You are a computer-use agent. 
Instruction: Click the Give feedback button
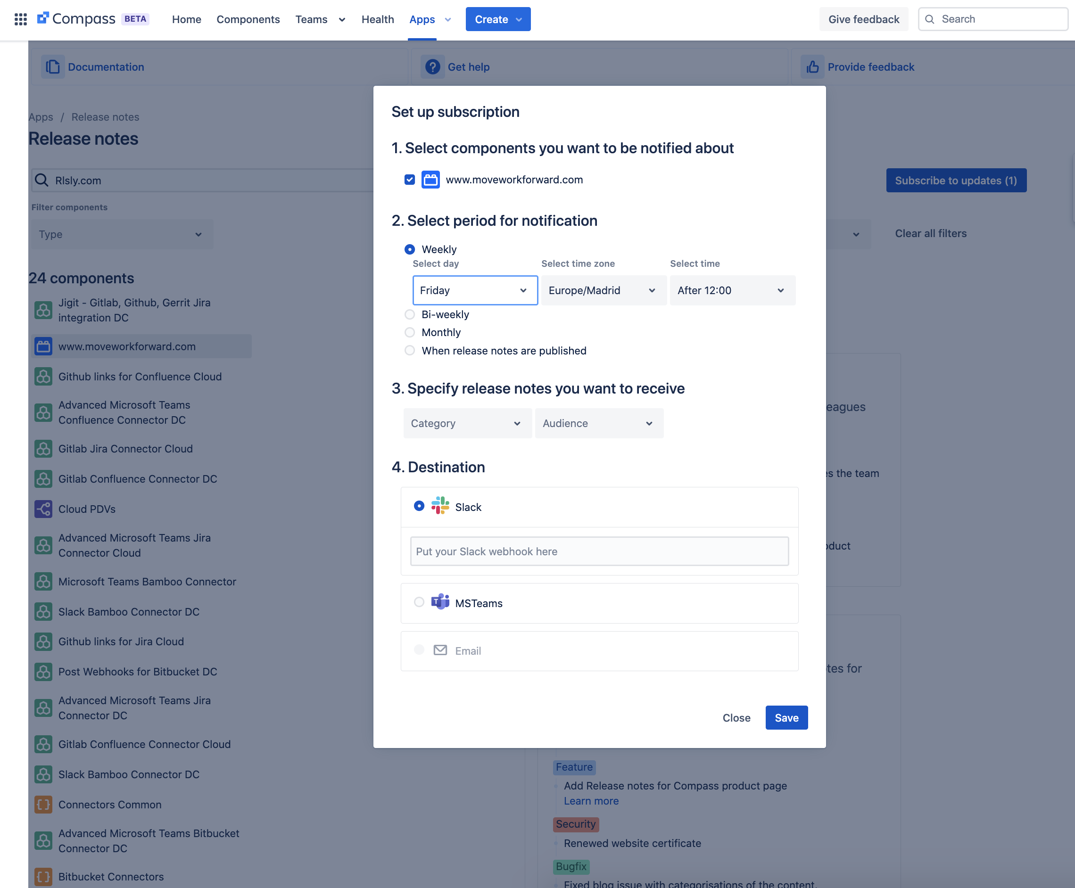click(863, 19)
